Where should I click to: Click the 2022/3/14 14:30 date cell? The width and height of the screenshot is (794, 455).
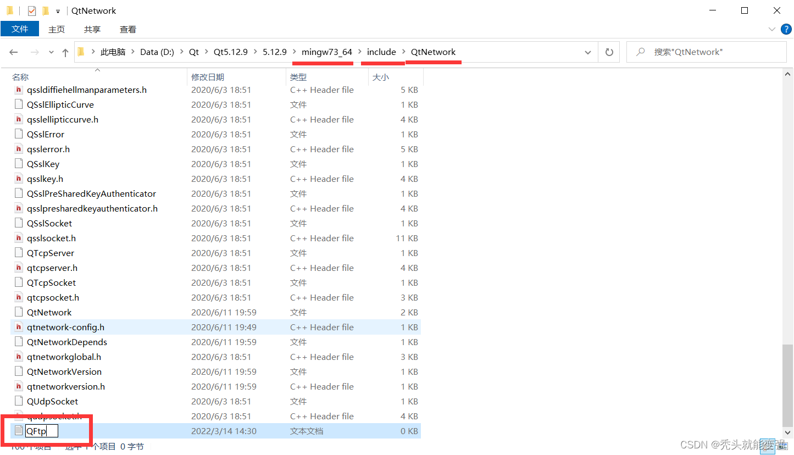[224, 431]
